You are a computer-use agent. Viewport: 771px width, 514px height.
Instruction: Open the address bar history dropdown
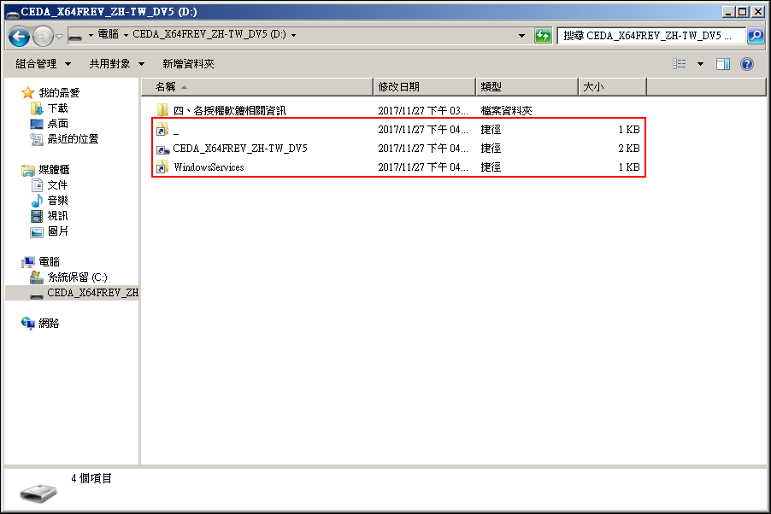[x=522, y=36]
